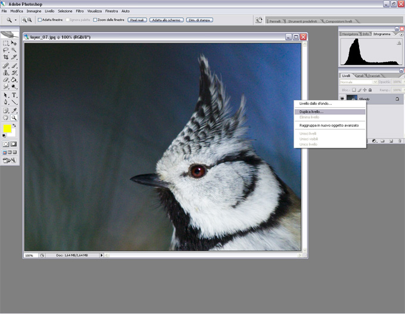This screenshot has height=314, width=405.
Task: Click the zoom in magnifier icon in options bar
Action: coord(24,20)
